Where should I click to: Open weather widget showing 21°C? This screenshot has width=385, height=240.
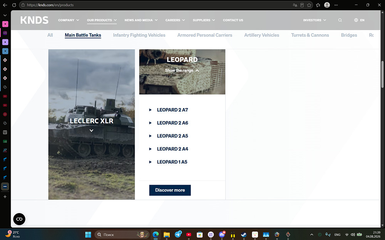[x=13, y=234]
